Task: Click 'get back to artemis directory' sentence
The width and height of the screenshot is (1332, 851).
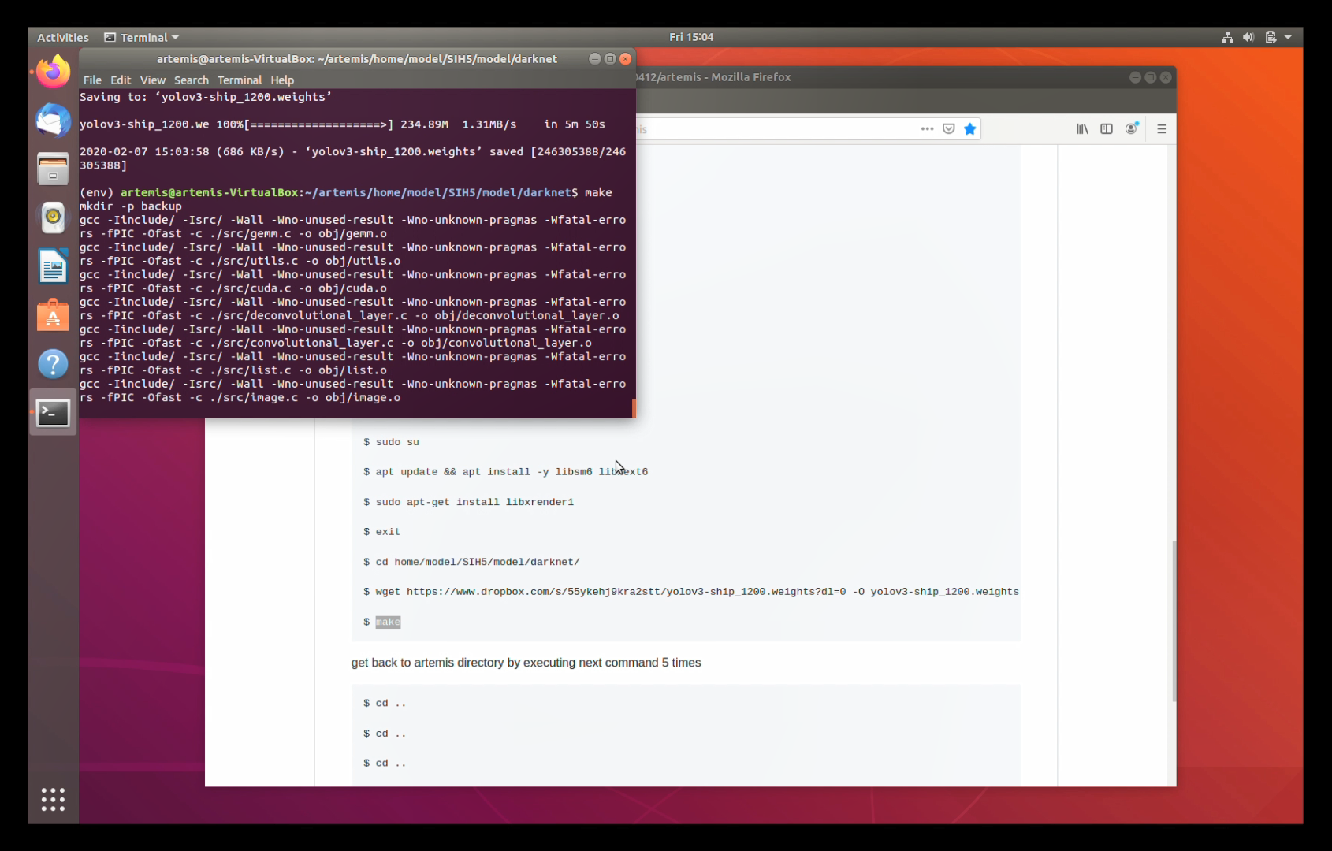Action: point(526,663)
